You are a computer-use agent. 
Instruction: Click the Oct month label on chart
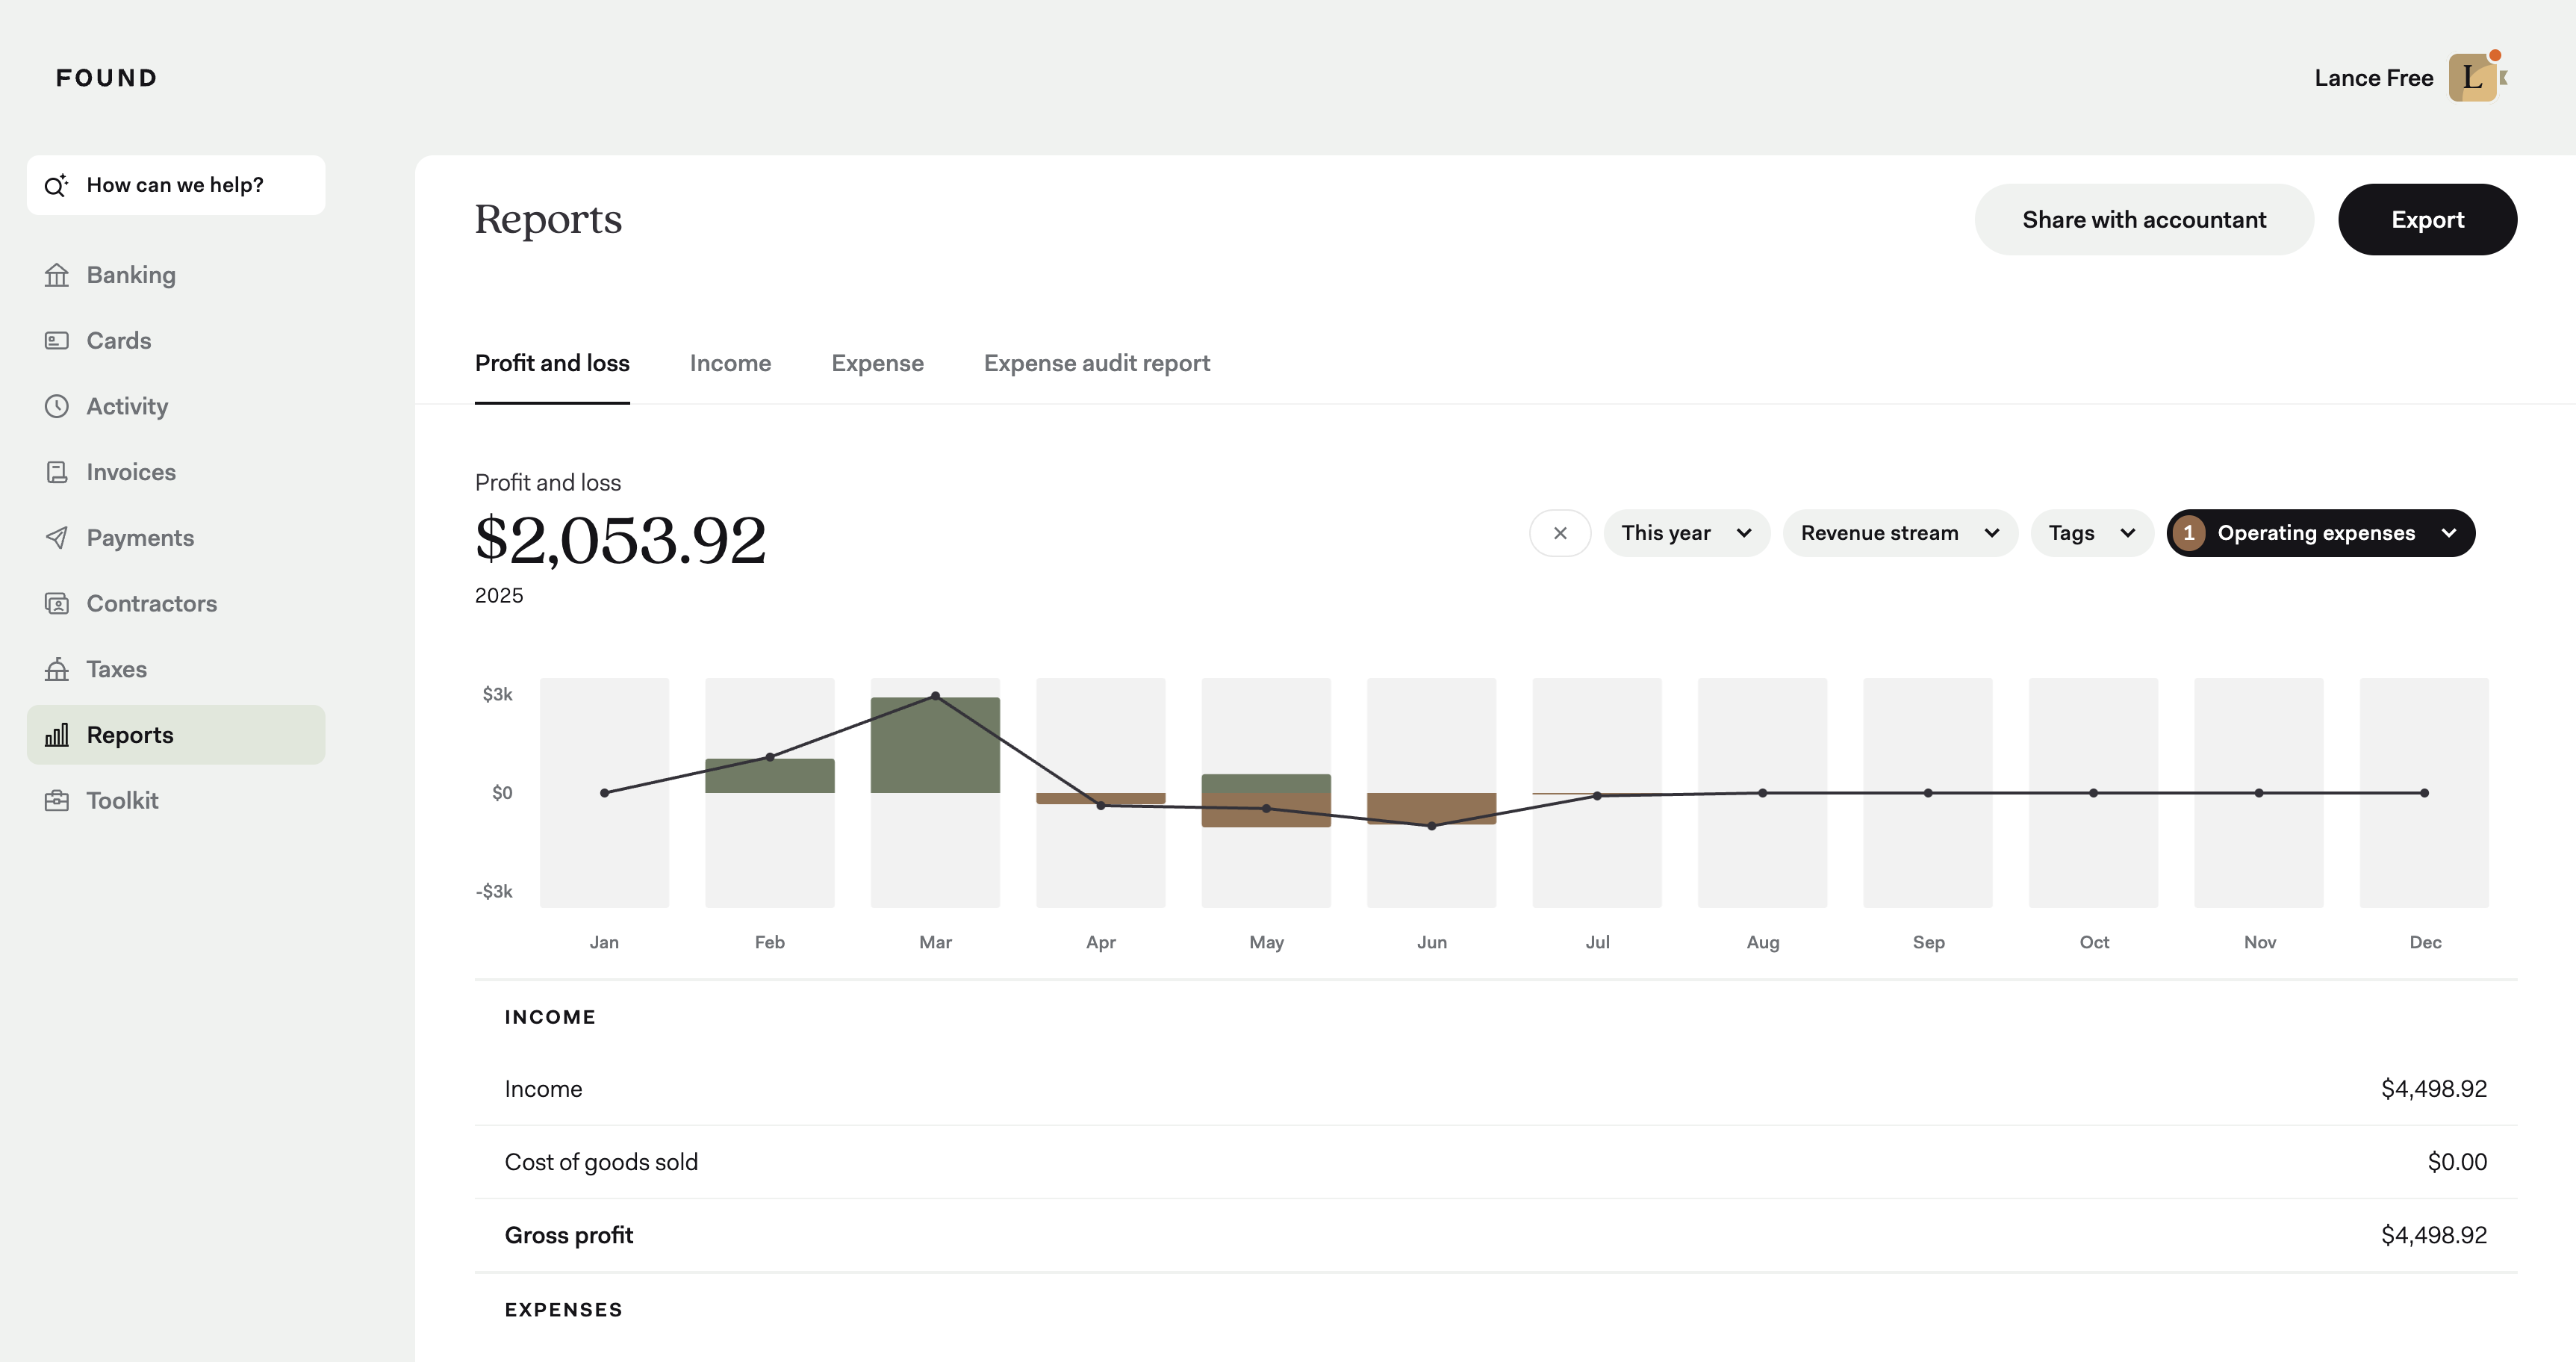pos(2094,942)
